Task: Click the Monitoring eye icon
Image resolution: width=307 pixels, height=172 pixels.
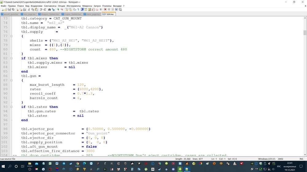Action: [101, 9]
